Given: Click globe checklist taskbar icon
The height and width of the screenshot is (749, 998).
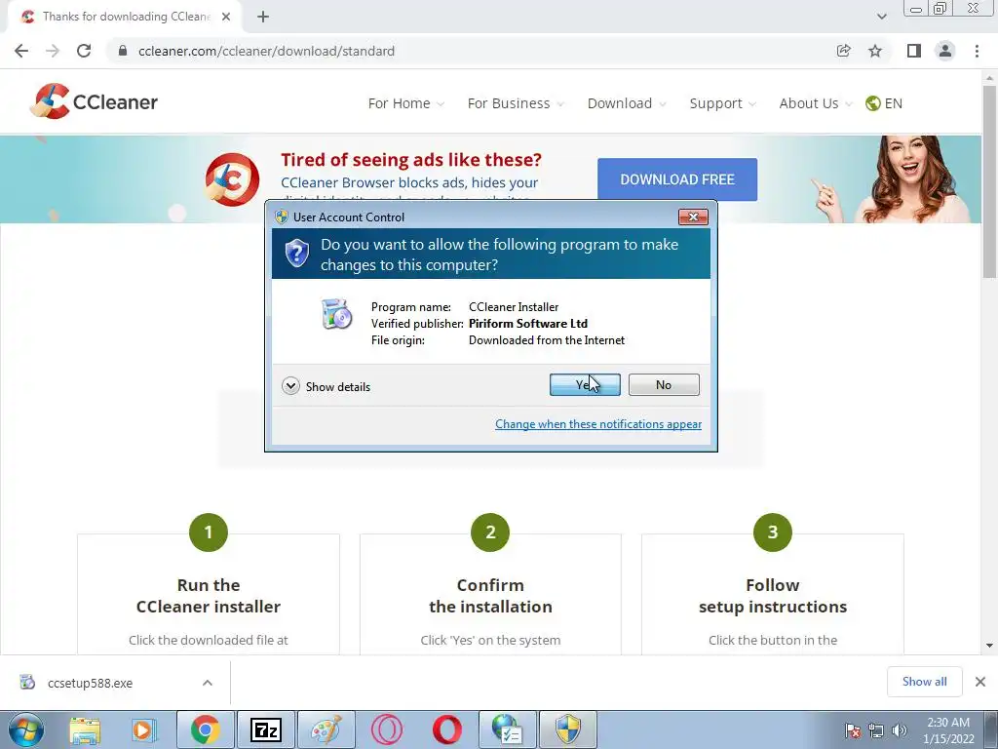Looking at the screenshot, I should click(x=507, y=729).
